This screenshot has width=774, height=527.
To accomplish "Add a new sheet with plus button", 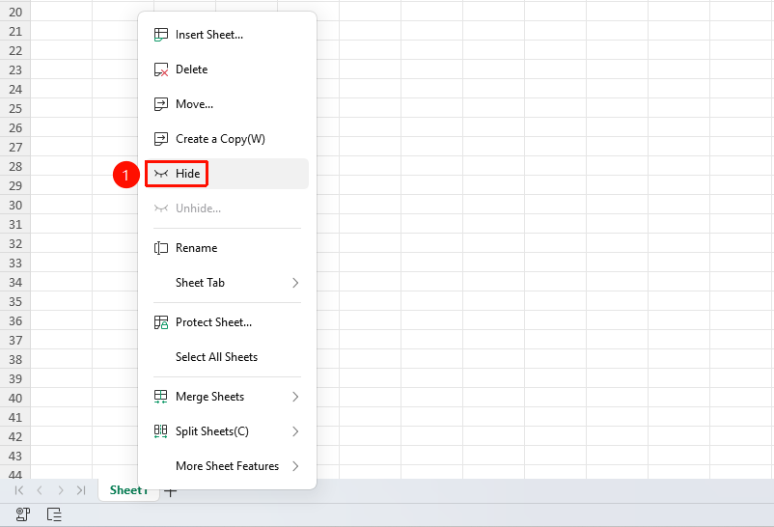I will point(170,491).
